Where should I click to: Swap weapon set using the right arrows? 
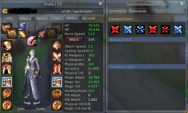tap(60, 36)
